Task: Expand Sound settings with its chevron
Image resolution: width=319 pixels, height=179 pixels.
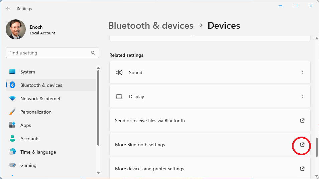Action: [x=302, y=72]
